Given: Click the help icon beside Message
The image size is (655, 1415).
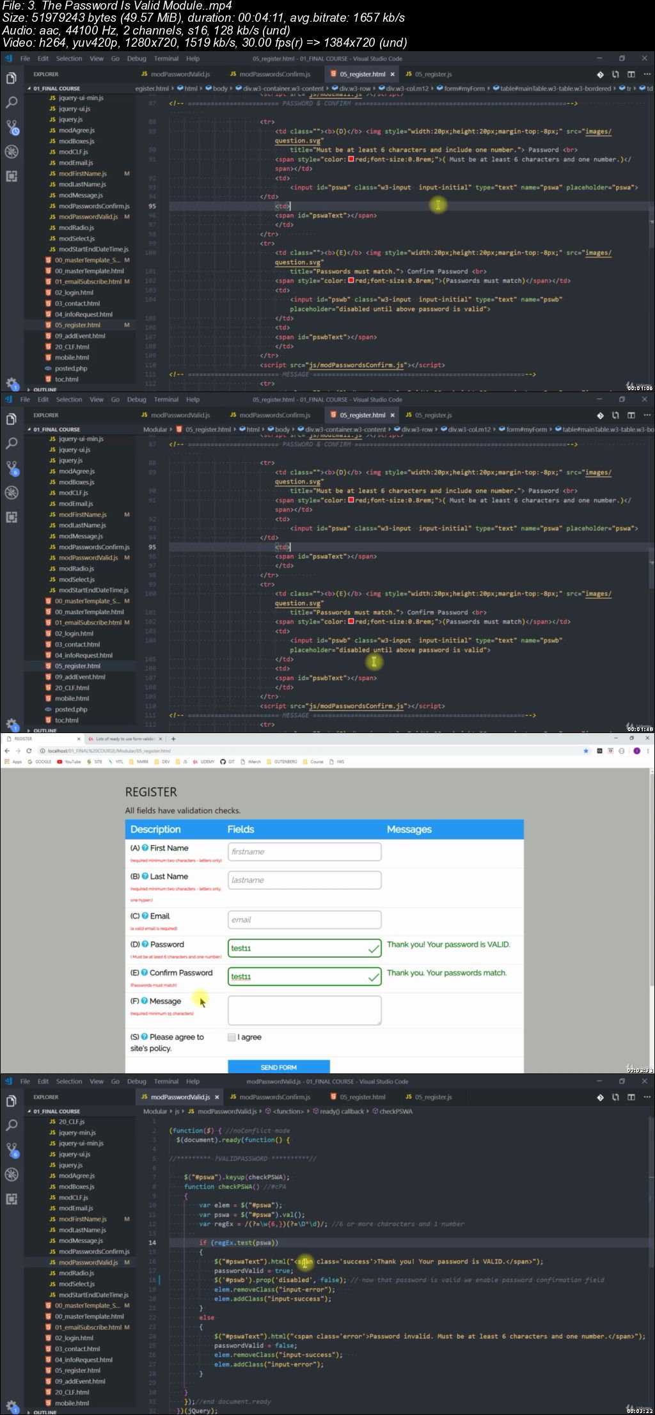Looking at the screenshot, I should (145, 1001).
